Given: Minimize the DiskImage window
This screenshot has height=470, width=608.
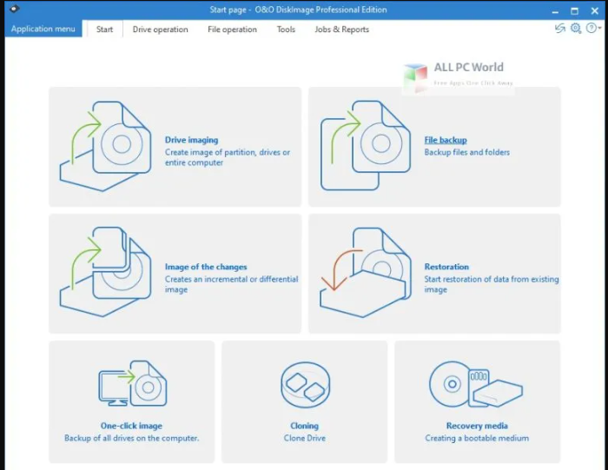Looking at the screenshot, I should pyautogui.click(x=555, y=10).
